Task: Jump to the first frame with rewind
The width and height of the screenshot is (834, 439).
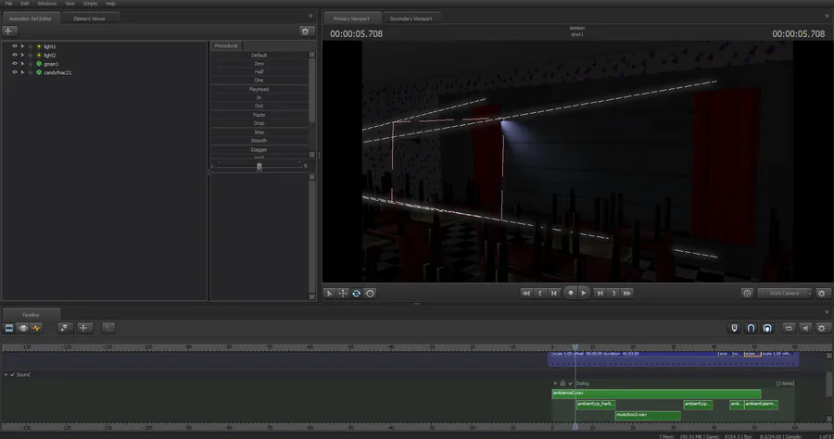Action: coord(525,294)
